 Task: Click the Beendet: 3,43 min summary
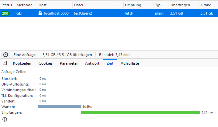[x=114, y=55]
